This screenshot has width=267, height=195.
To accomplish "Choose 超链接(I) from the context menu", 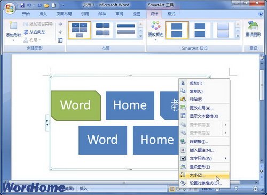I will [x=205, y=142].
